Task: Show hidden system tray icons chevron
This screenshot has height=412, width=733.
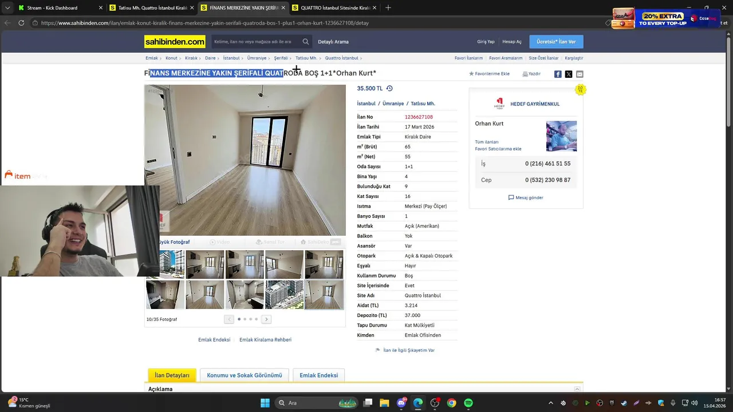Action: [551, 403]
